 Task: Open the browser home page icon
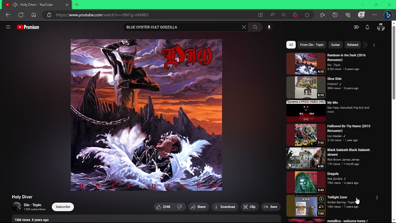[x=34, y=15]
